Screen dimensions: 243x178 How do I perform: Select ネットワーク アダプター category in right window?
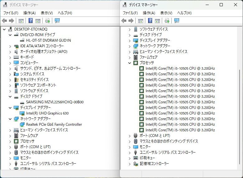tap(155, 46)
